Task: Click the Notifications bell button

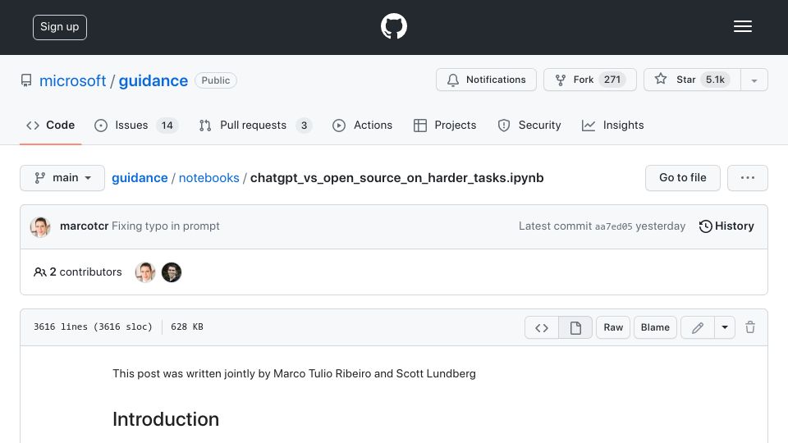Action: click(x=486, y=80)
